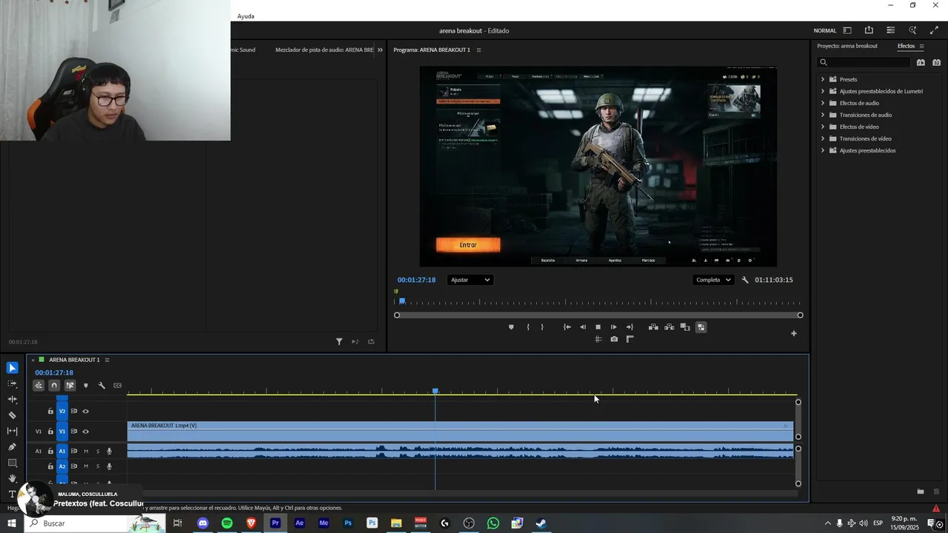Open timeline display settings wrench
This screenshot has height=533, width=948.
point(101,386)
